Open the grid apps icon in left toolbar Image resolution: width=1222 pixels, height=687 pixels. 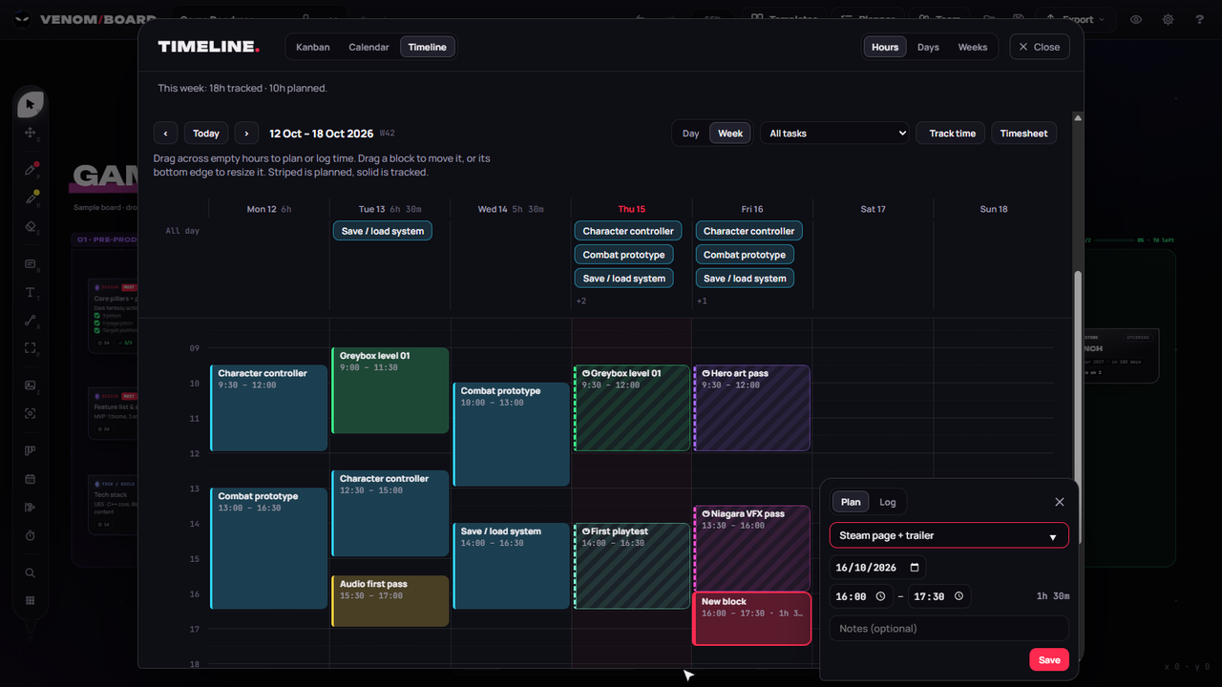coord(31,601)
